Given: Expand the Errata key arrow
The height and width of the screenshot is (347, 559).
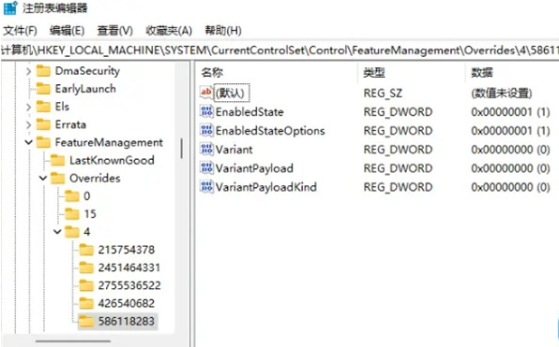Looking at the screenshot, I should click(28, 124).
